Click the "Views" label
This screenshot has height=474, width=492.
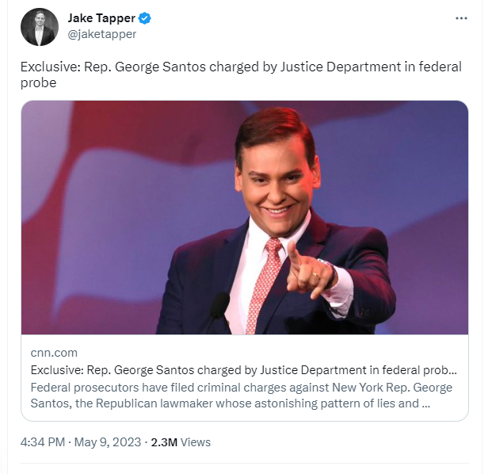click(196, 442)
